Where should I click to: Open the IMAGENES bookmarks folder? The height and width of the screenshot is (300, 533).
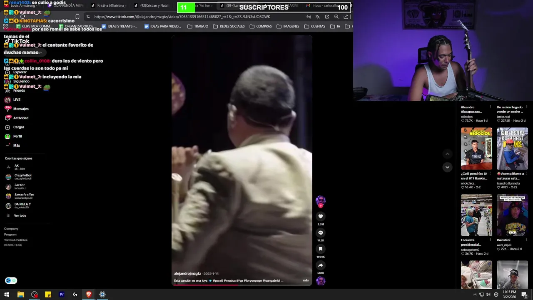pos(288,26)
